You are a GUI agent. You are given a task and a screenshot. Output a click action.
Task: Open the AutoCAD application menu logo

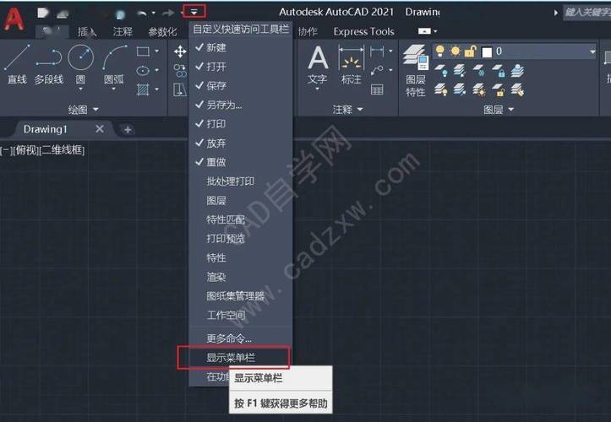14,19
